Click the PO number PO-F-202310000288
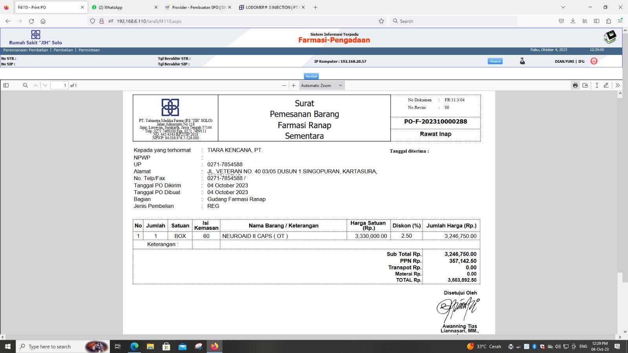 click(x=436, y=122)
